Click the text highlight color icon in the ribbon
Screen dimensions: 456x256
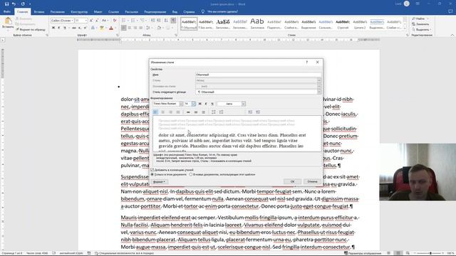pyautogui.click(x=102, y=28)
